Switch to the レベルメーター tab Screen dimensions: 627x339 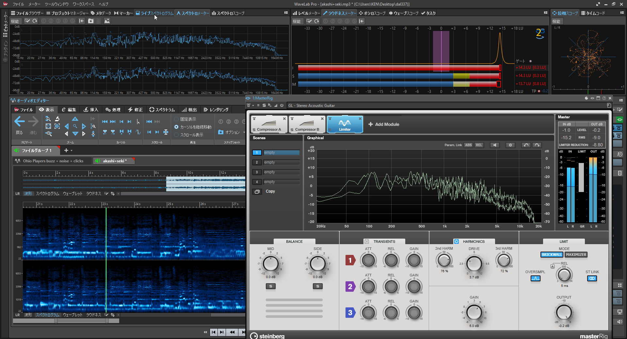306,13
